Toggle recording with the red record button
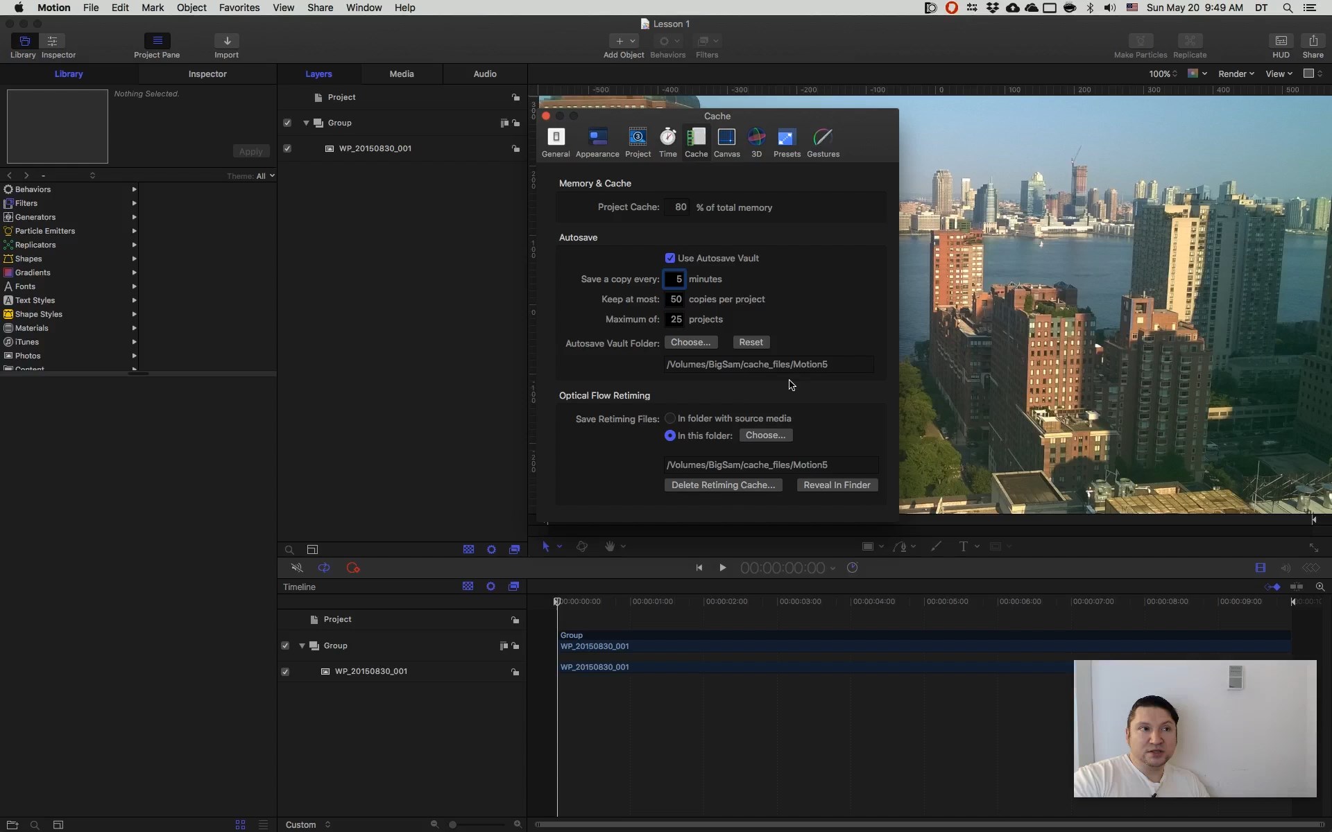 pyautogui.click(x=353, y=568)
